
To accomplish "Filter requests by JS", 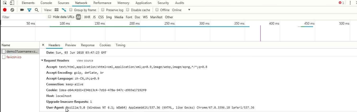I will [x=94, y=17].
